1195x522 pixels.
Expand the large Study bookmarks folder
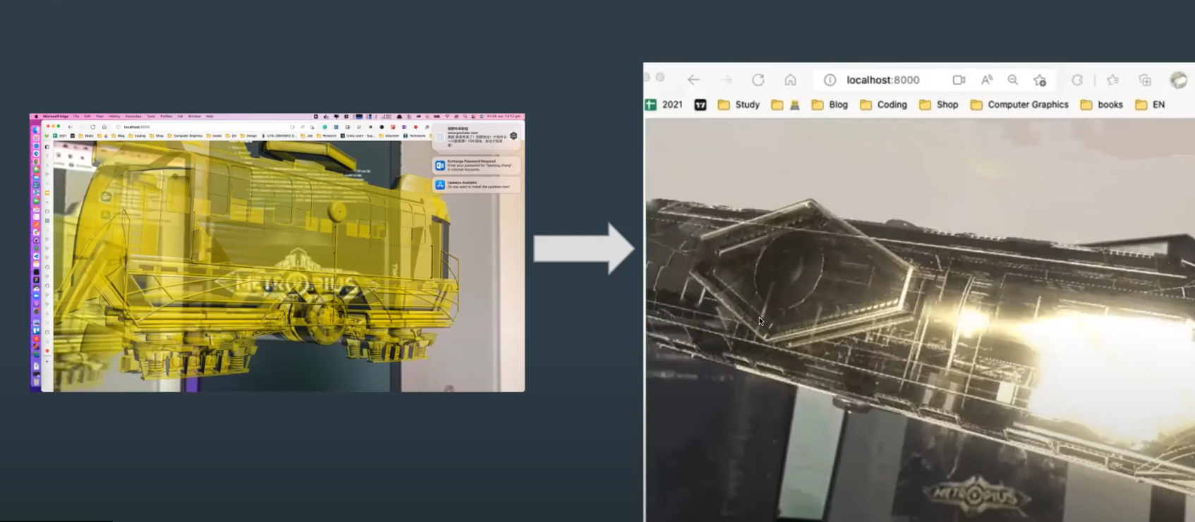[739, 104]
